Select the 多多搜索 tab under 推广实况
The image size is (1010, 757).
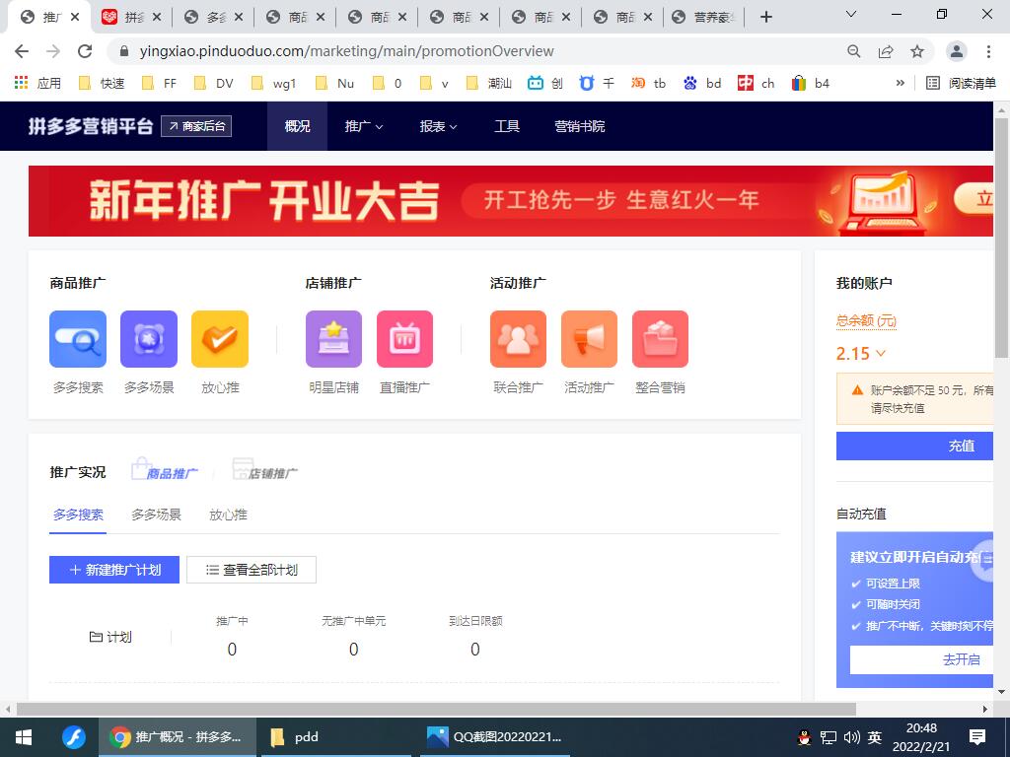click(x=78, y=515)
